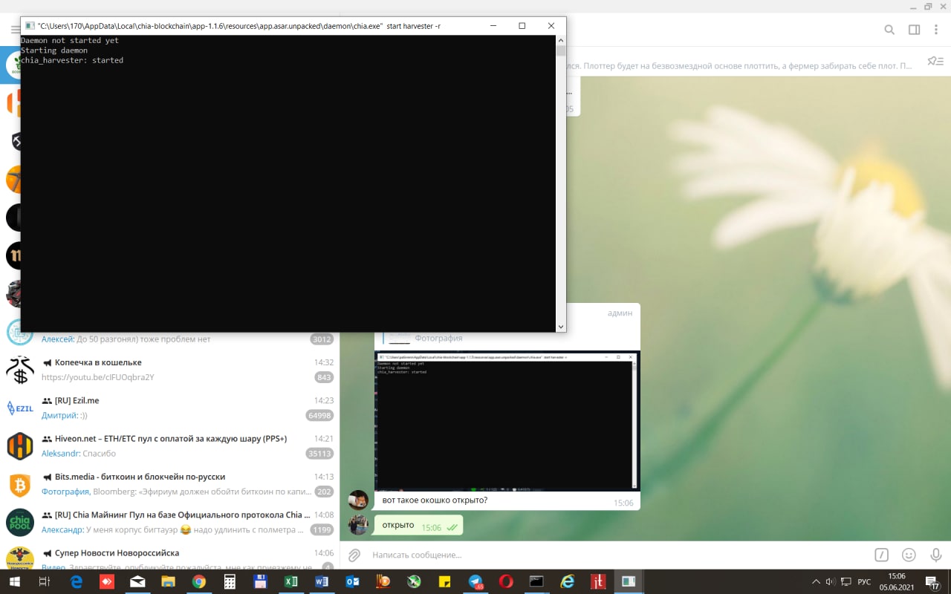Start voice message recording with microphone

pyautogui.click(x=936, y=555)
